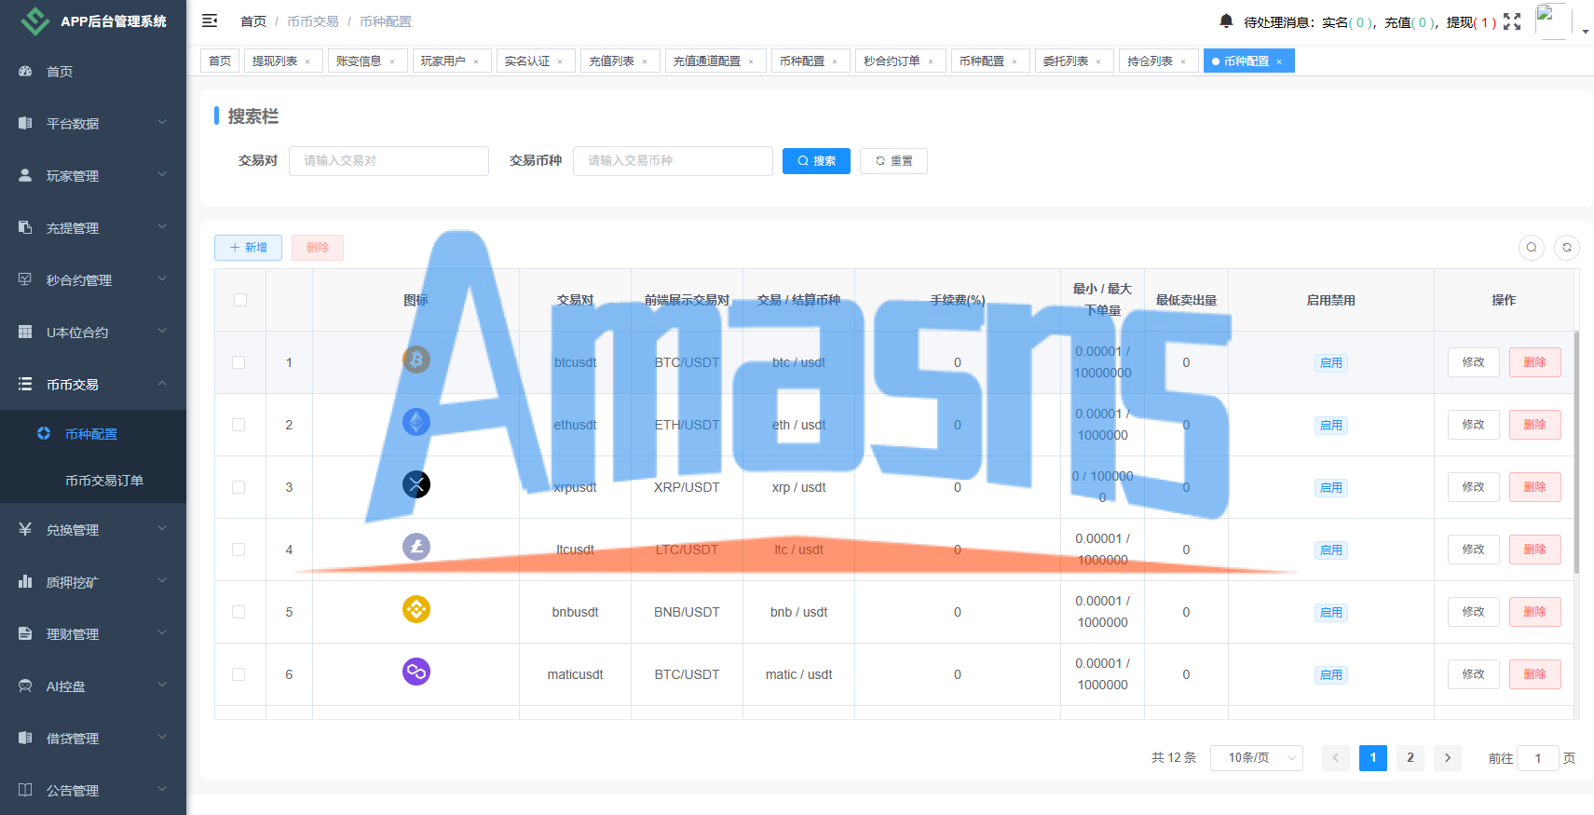Check the ethusdt row checkbox
The width and height of the screenshot is (1594, 815).
point(238,425)
